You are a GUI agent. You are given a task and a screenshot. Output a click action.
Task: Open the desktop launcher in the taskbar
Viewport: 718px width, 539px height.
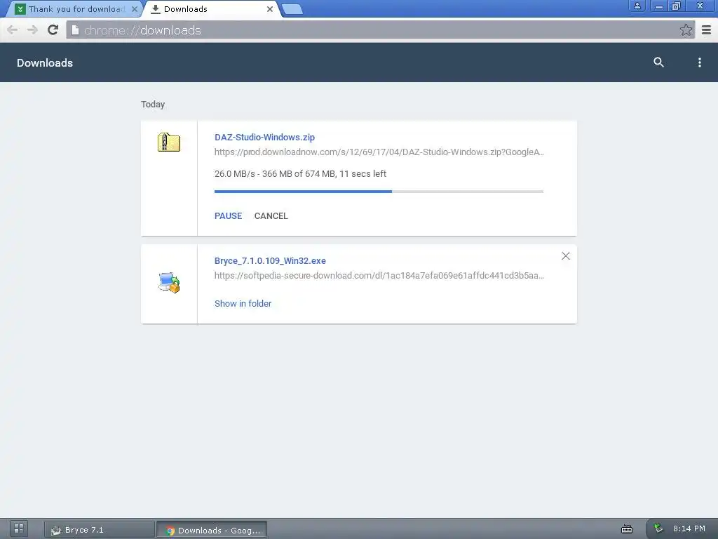(19, 528)
